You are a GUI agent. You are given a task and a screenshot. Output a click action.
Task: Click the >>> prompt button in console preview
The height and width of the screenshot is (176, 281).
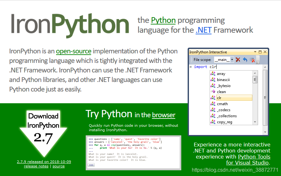(x=91, y=165)
